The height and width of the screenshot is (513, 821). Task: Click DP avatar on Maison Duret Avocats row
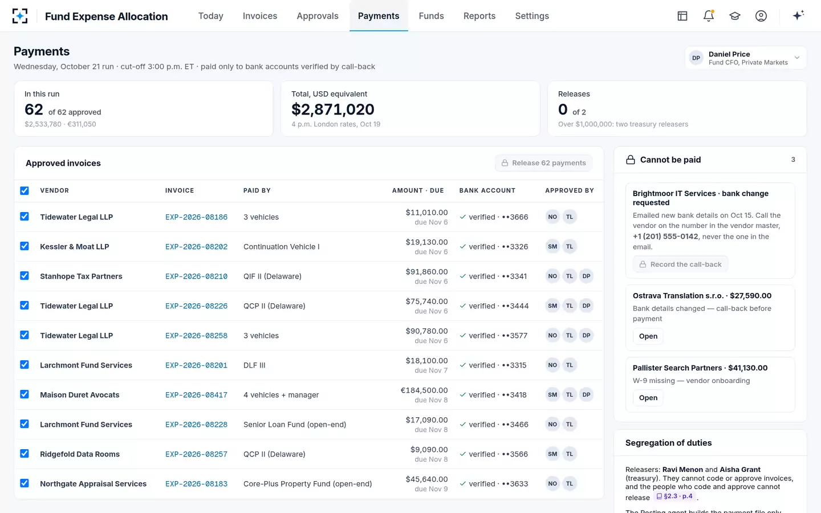(x=586, y=394)
